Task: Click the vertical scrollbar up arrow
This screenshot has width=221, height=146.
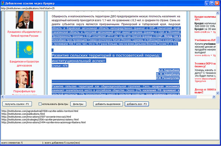Action: (217, 13)
